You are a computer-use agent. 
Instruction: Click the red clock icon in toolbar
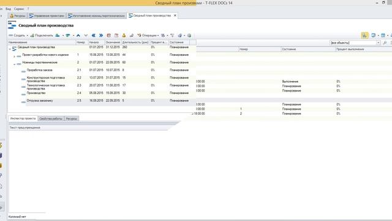(x=109, y=36)
